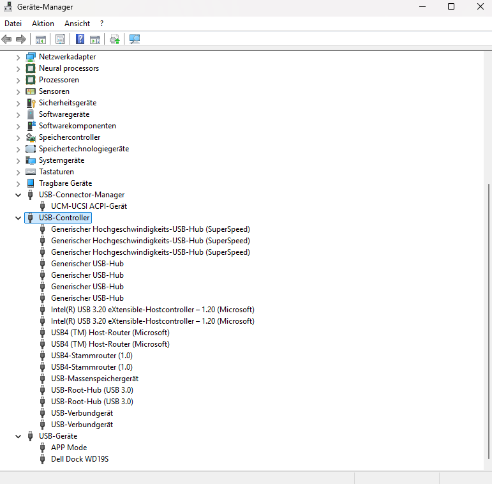Click the UCM-UCSI ACPI-Gerät plug icon
492x484 pixels.
[43, 206]
